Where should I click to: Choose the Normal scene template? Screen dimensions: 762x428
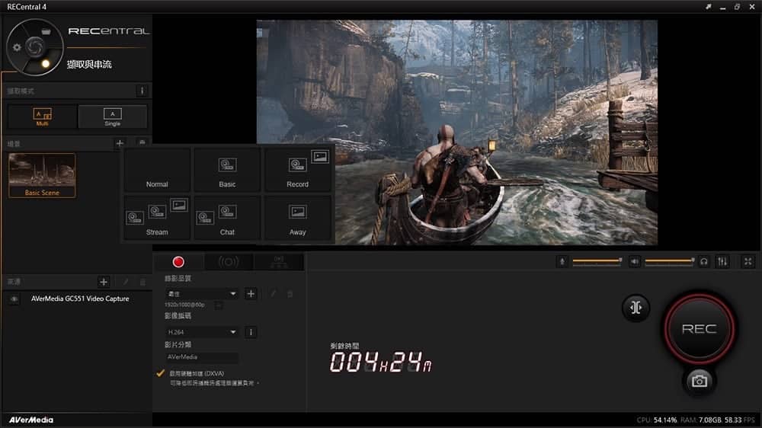pos(157,170)
